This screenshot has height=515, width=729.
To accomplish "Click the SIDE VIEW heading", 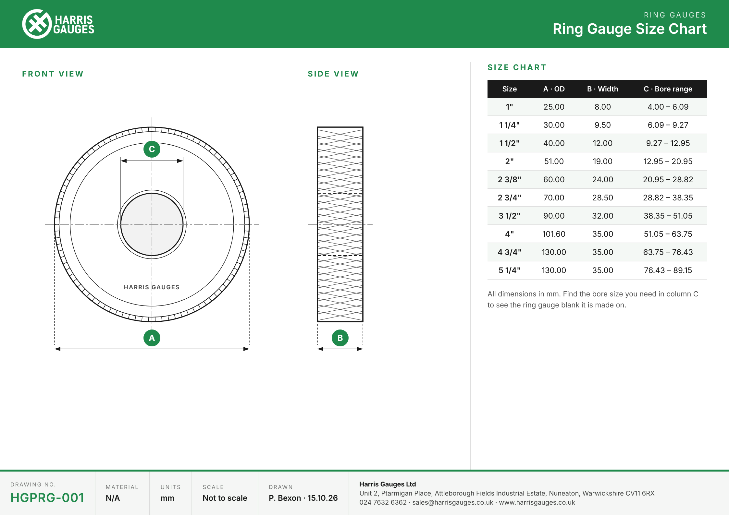I will click(333, 74).
